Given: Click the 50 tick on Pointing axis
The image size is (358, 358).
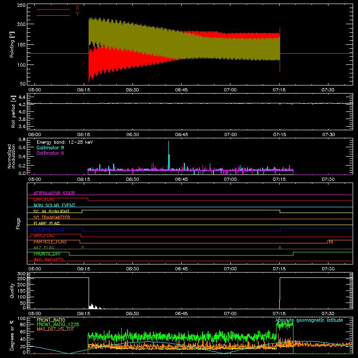Looking at the screenshot, I should [23, 84].
